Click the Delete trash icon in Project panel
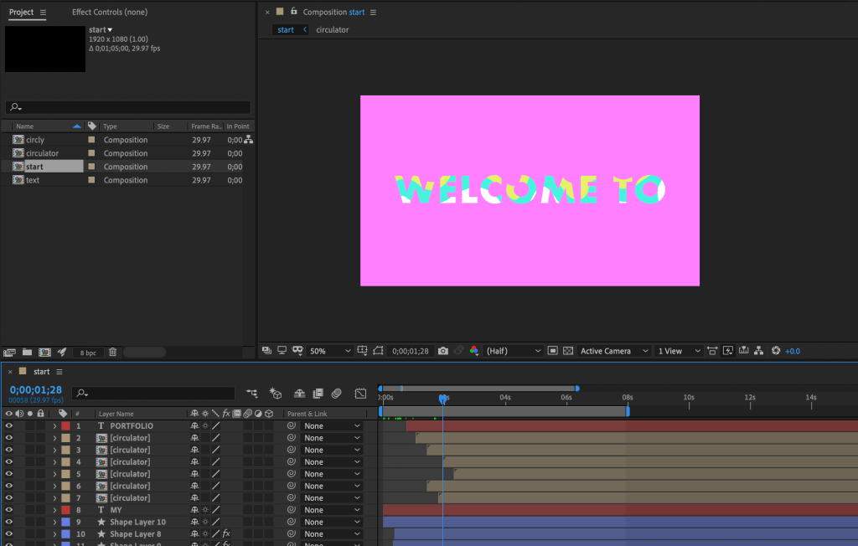Screen dimensions: 858x546 pyautogui.click(x=112, y=353)
